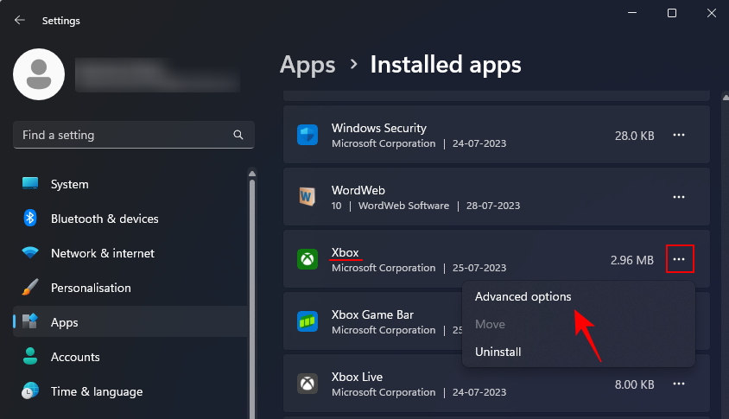Viewport: 729px width, 419px height.
Task: Click the search magnifier icon
Action: (x=238, y=135)
